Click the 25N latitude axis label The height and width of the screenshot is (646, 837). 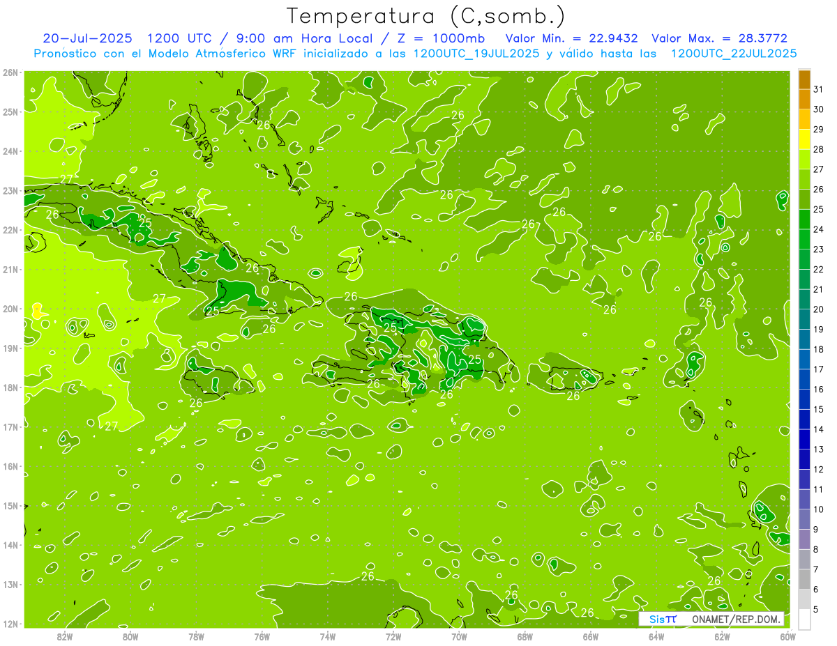[10, 111]
